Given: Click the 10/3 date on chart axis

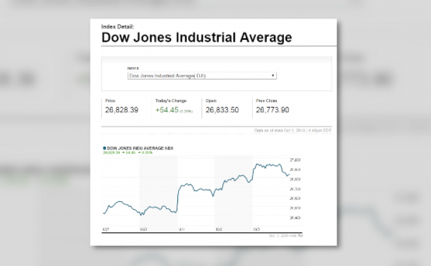Looking at the screenshot, I should (256, 228).
